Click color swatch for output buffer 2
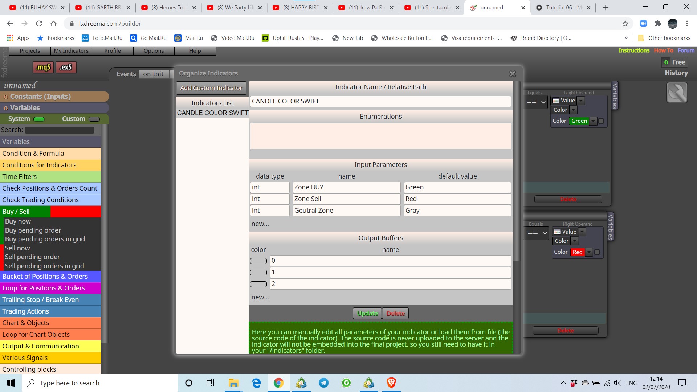 pos(258,284)
